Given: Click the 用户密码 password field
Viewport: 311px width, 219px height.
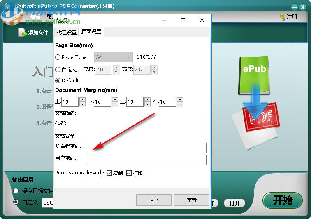Looking at the screenshot, I should pos(146,160).
